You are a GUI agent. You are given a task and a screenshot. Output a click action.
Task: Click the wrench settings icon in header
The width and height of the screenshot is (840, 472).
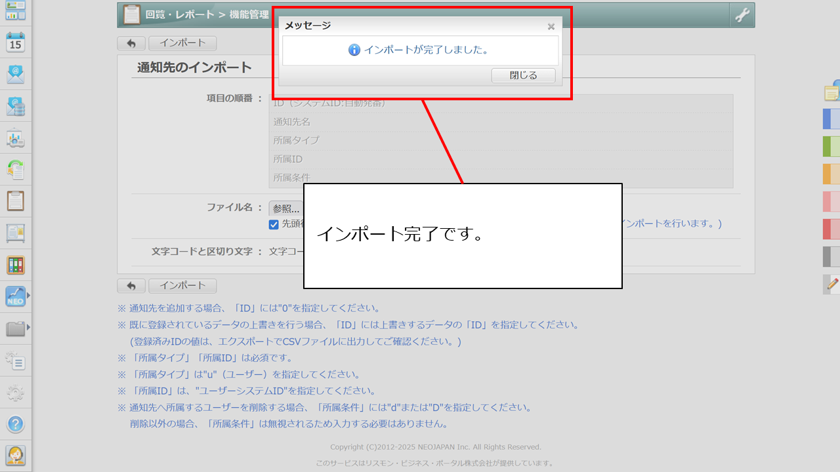coord(742,15)
